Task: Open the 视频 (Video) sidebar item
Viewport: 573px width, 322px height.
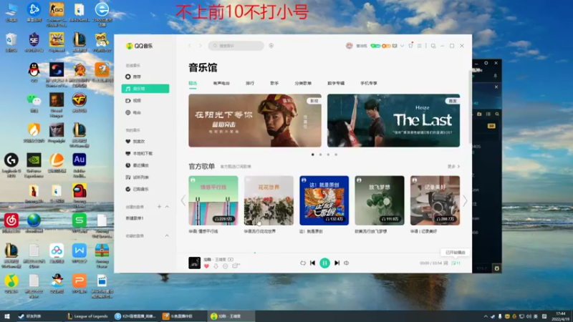Action: pyautogui.click(x=145, y=101)
